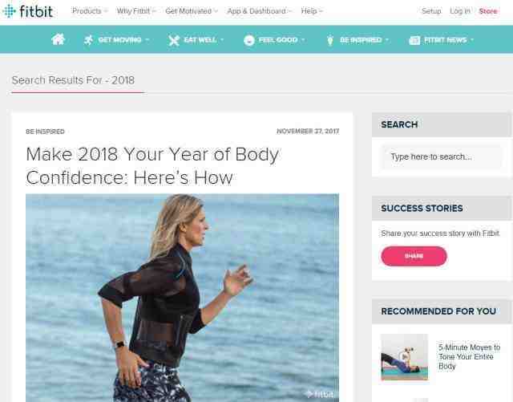Visit the Store link
Image resolution: width=513 pixels, height=402 pixels.
(x=488, y=11)
